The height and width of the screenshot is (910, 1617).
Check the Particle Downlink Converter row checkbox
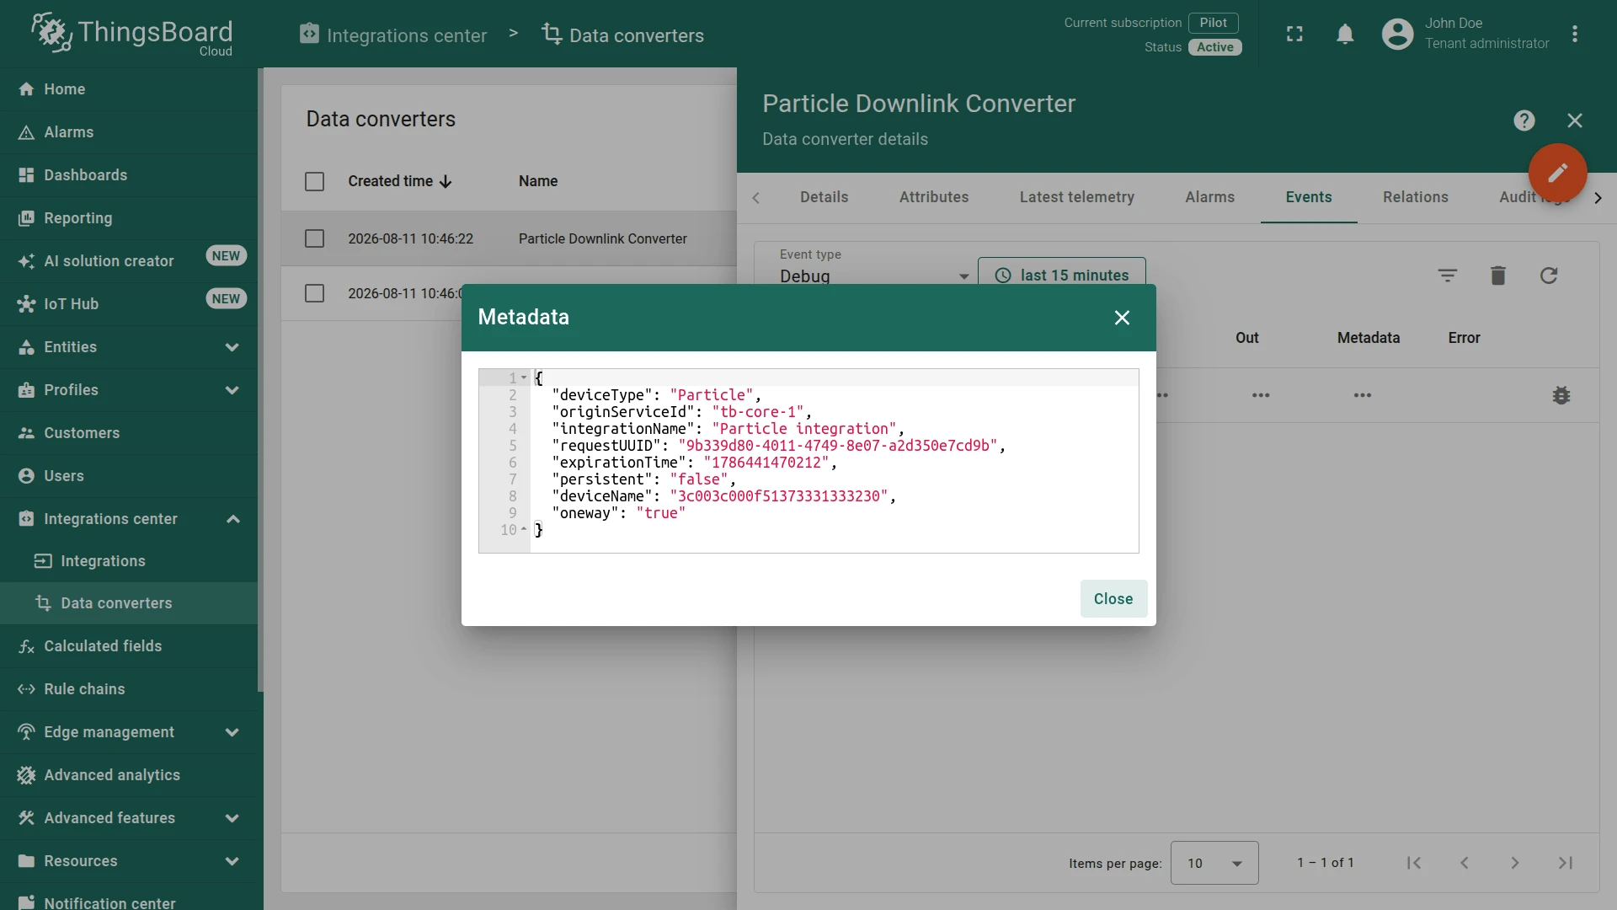pos(314,238)
